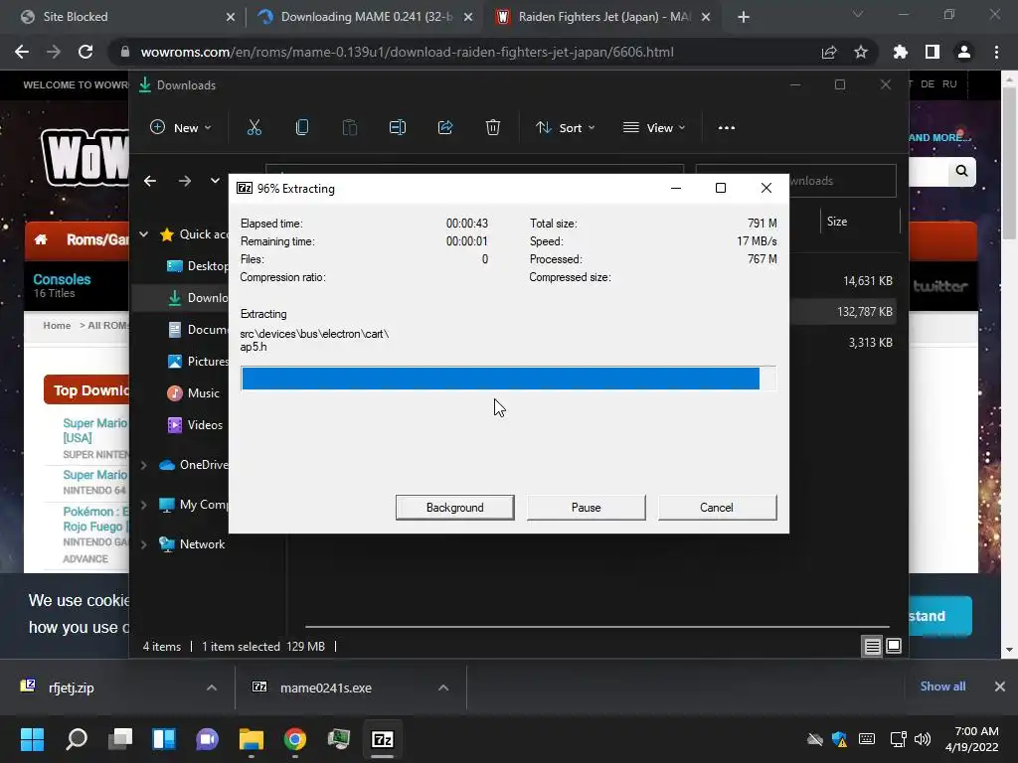This screenshot has height=763, width=1018.
Task: Click the Paste icon in Downloads toolbar
Action: point(349,128)
